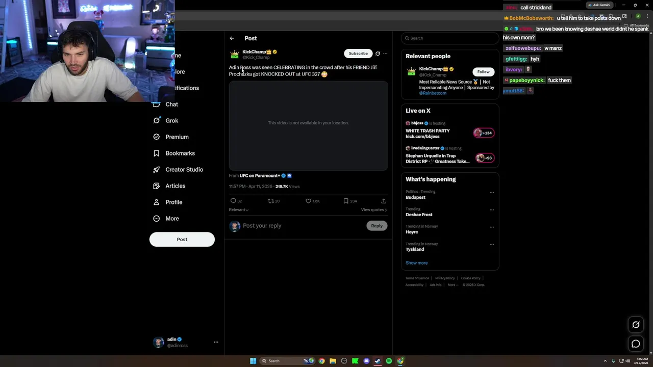Open the Høyre trending topic
653x367 pixels.
[412, 232]
